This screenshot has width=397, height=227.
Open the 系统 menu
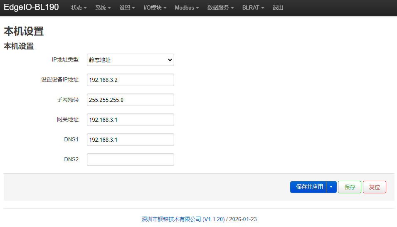tap(103, 7)
